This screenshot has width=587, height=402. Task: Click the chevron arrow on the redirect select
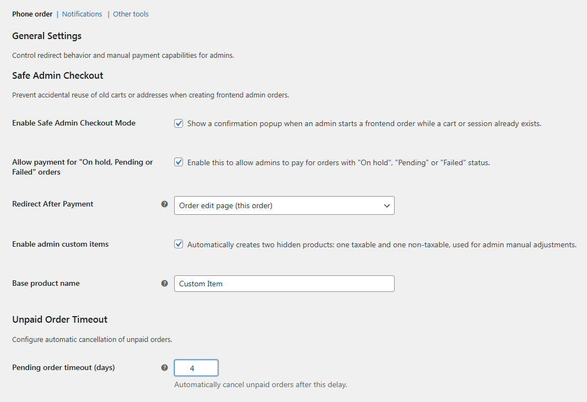(x=386, y=205)
